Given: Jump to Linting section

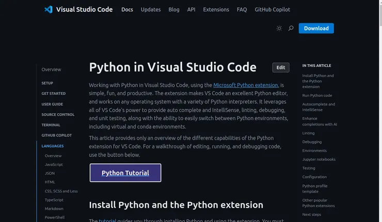Looking at the screenshot, I should click(308, 133).
